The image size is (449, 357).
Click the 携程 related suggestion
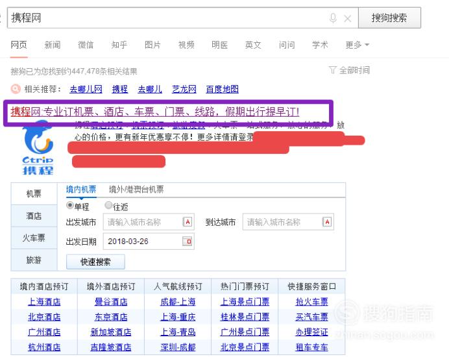click(x=120, y=90)
